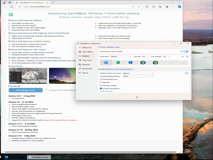Click the 'Version 3.8 31 Jul 2024' heading
The image size is (213, 160).
pos(21,102)
